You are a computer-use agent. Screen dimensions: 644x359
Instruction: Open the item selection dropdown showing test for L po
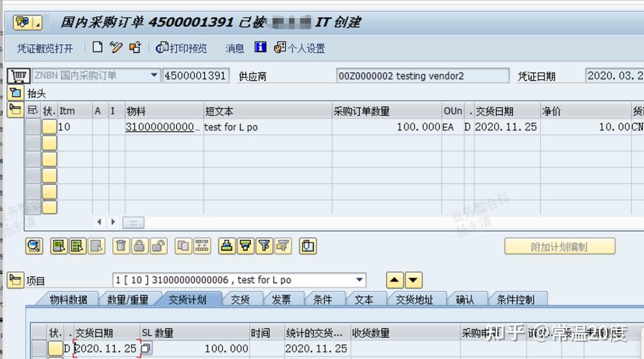(x=359, y=280)
